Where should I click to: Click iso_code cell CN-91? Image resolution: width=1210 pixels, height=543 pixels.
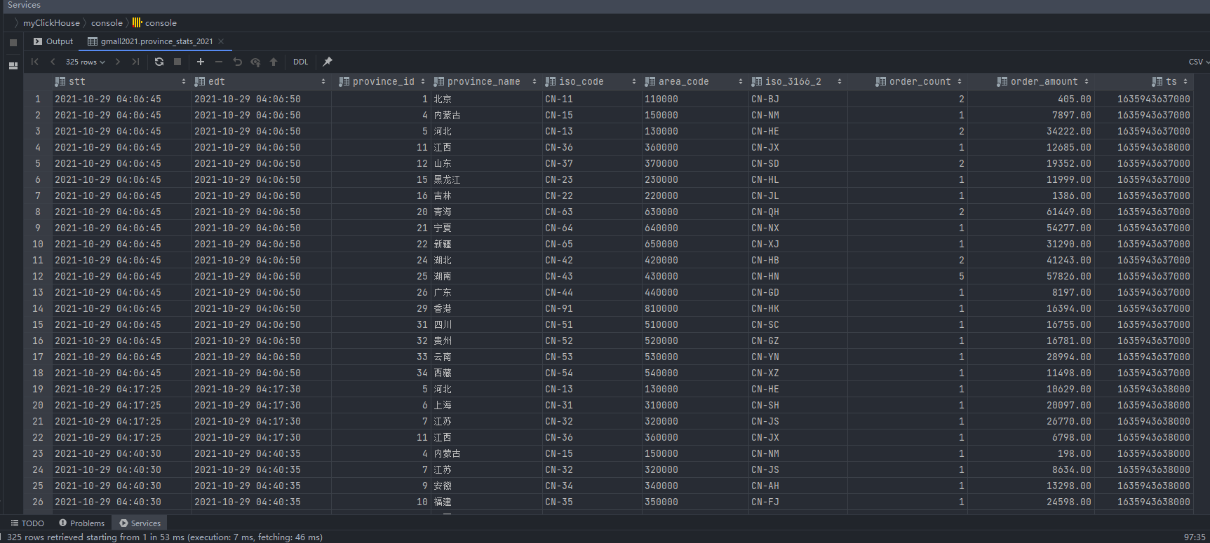point(591,309)
